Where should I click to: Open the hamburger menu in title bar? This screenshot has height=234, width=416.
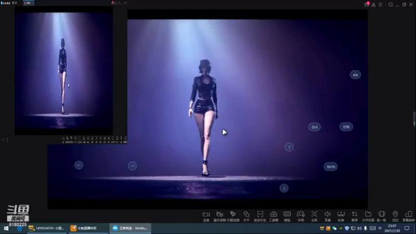381,5
